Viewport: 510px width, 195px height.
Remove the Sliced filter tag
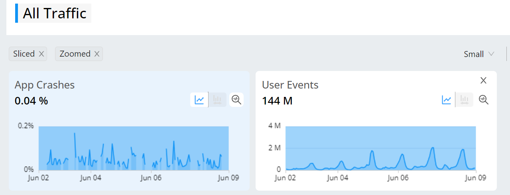click(41, 54)
